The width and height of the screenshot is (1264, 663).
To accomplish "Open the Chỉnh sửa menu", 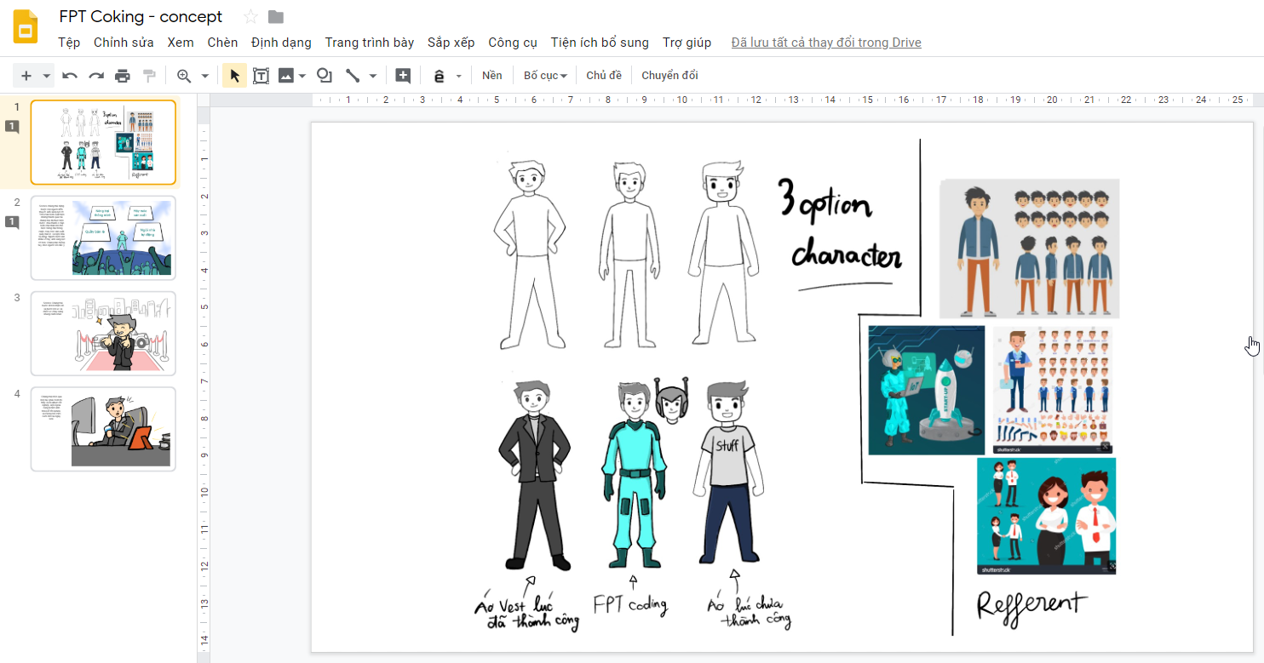I will click(x=124, y=43).
